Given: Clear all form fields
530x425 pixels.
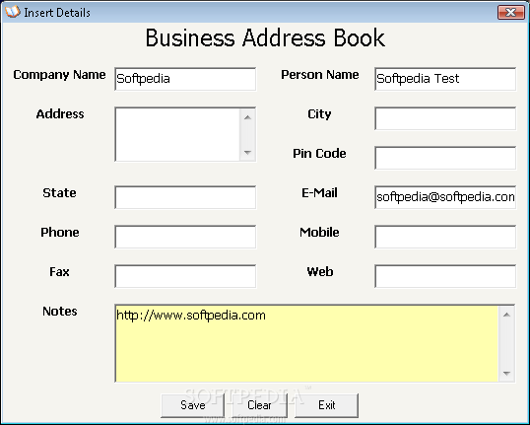Looking at the screenshot, I should point(259,405).
